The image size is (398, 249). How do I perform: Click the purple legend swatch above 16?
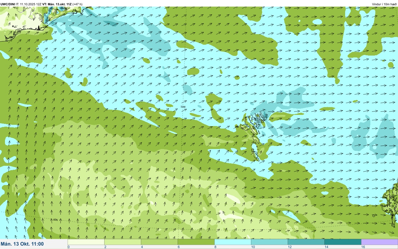click(x=380, y=242)
